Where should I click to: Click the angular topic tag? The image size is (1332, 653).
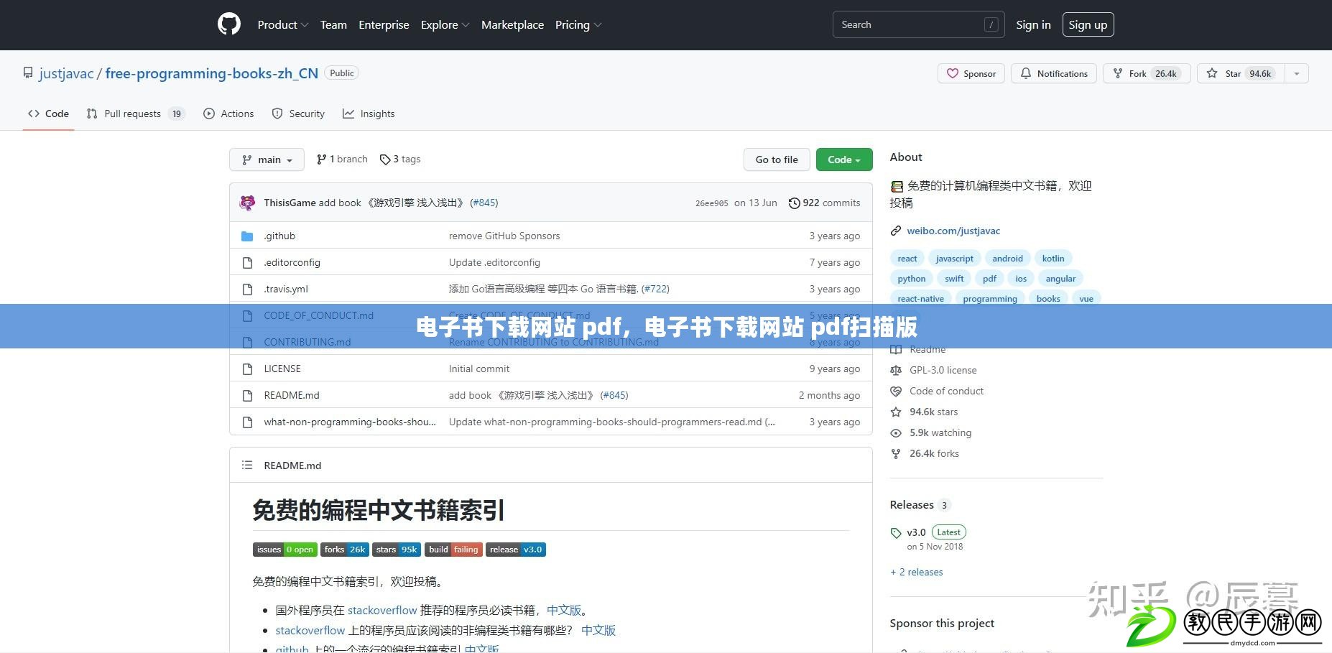point(1060,278)
